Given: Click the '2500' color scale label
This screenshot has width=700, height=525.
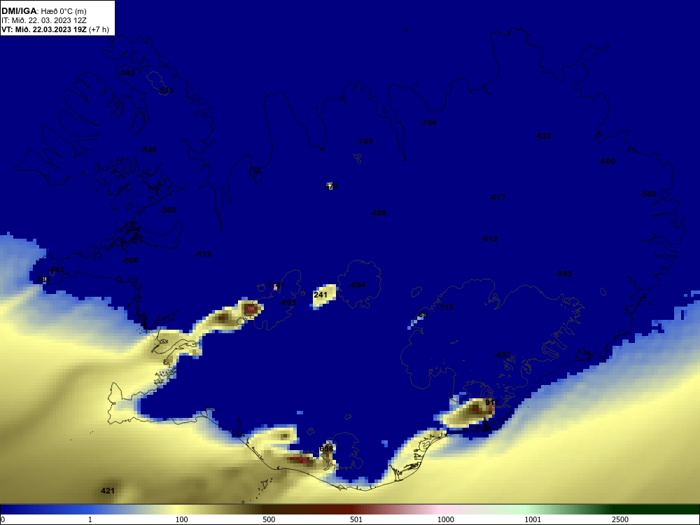Looking at the screenshot, I should (x=620, y=519).
